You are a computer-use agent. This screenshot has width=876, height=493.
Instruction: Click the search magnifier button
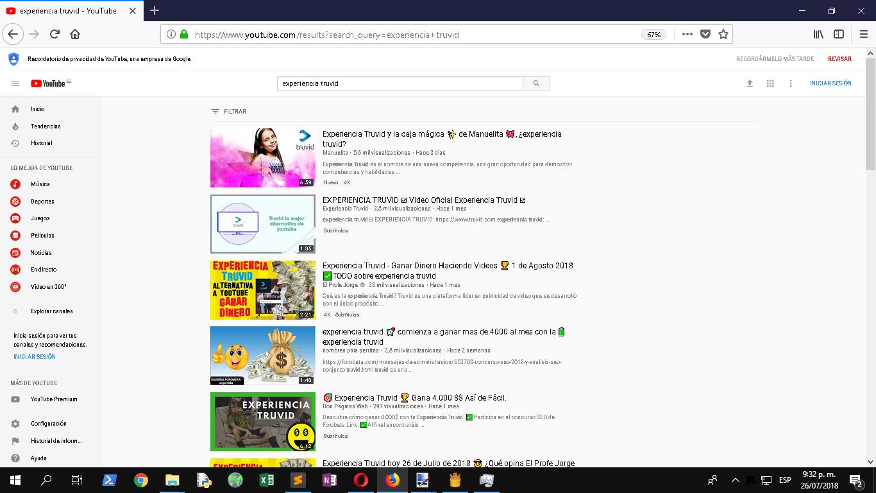536,83
